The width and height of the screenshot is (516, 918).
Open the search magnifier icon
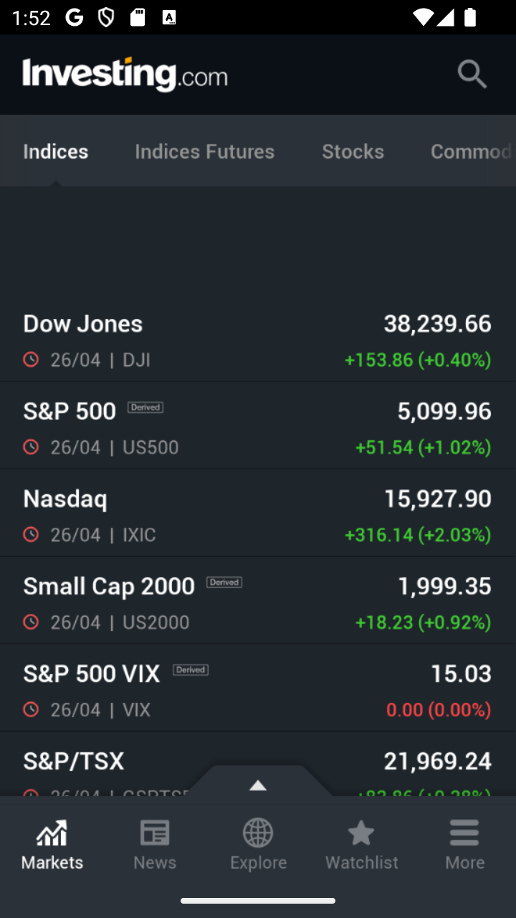(x=472, y=74)
